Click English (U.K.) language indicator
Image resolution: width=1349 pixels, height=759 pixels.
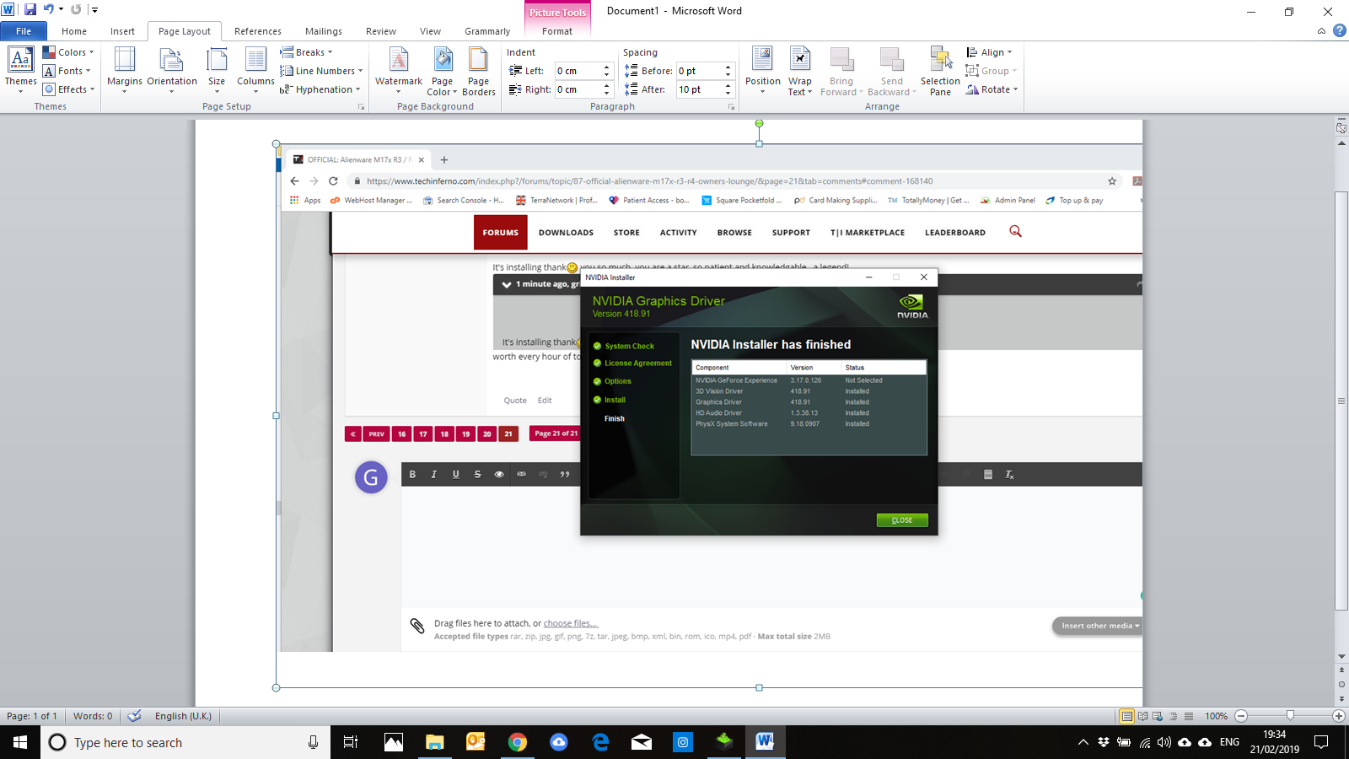point(183,716)
